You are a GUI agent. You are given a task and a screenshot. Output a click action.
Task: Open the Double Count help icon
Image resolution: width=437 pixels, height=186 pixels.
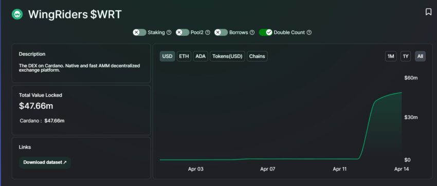click(309, 32)
